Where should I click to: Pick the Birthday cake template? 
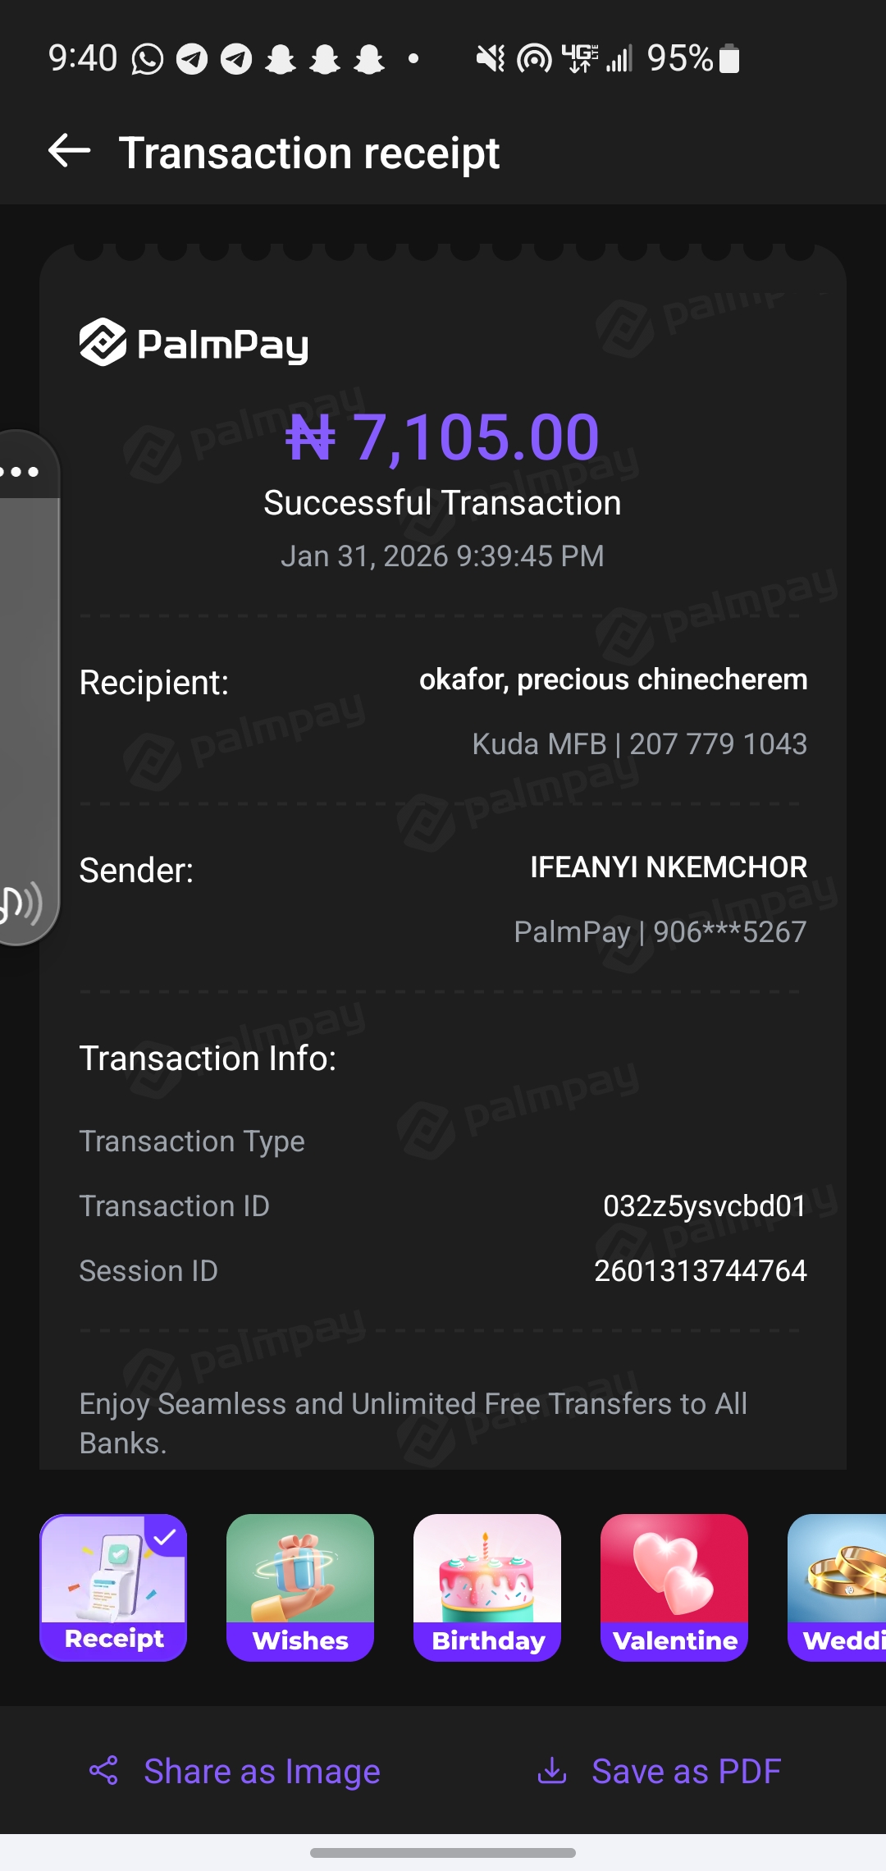pos(487,1587)
